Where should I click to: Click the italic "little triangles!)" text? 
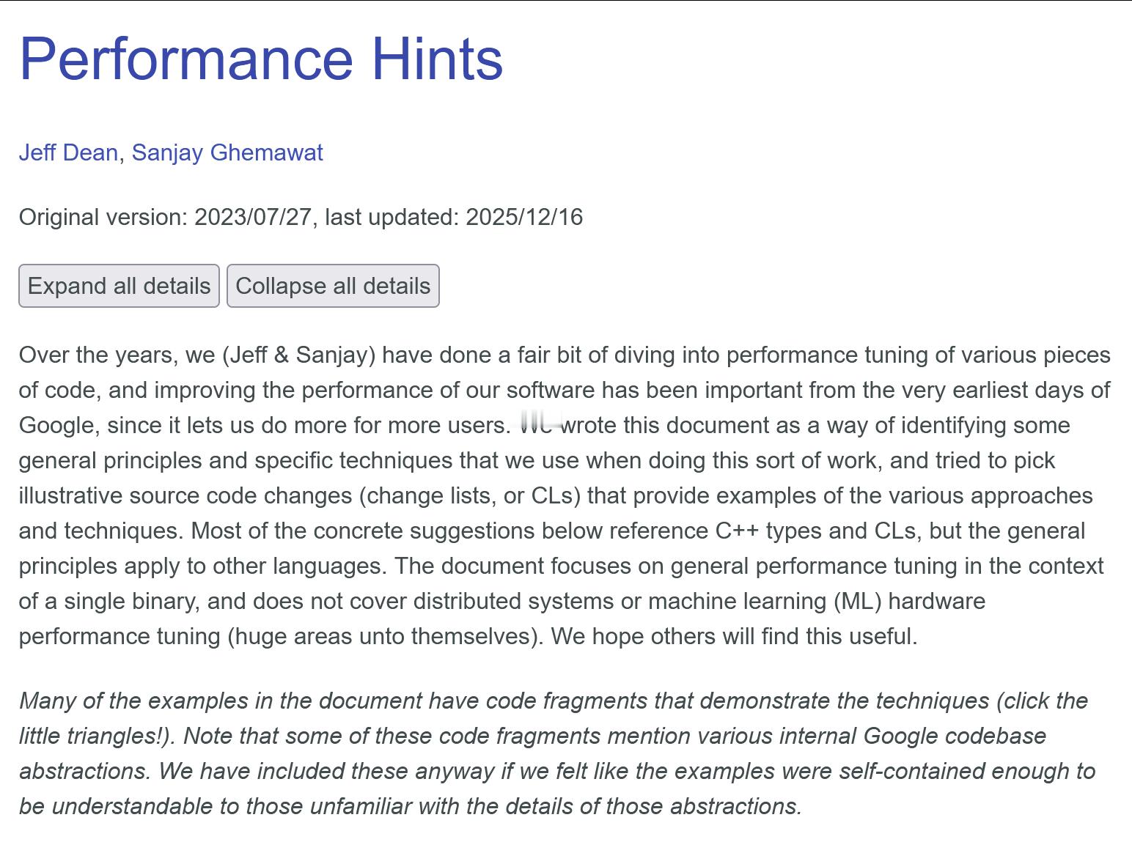95,736
